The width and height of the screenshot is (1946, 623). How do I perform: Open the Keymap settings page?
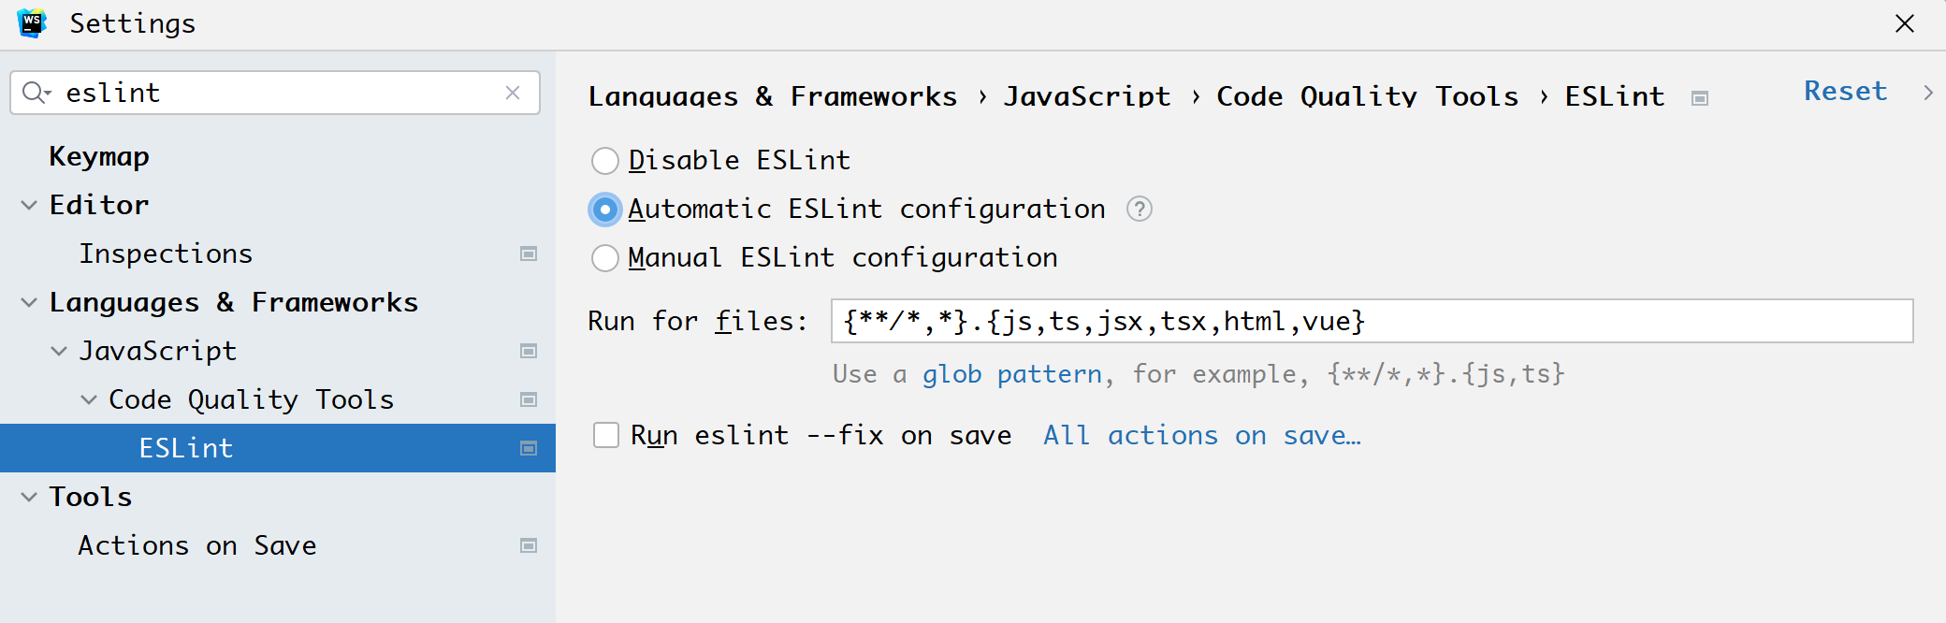(99, 156)
